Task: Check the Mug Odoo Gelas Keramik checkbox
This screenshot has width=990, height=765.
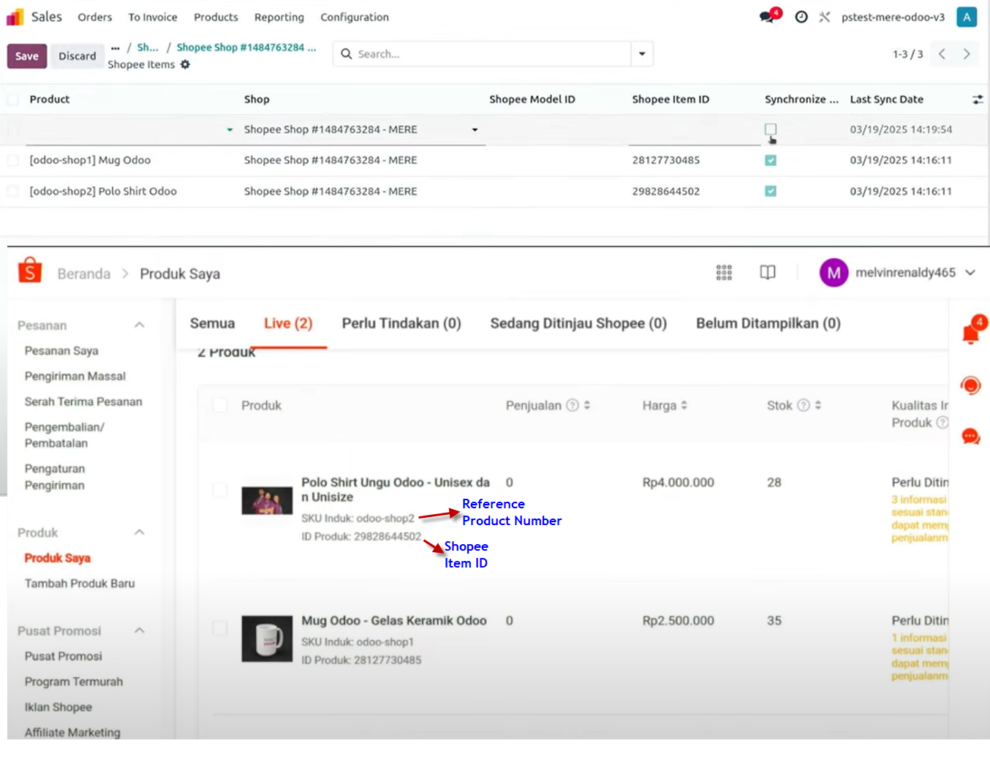Action: (x=220, y=628)
